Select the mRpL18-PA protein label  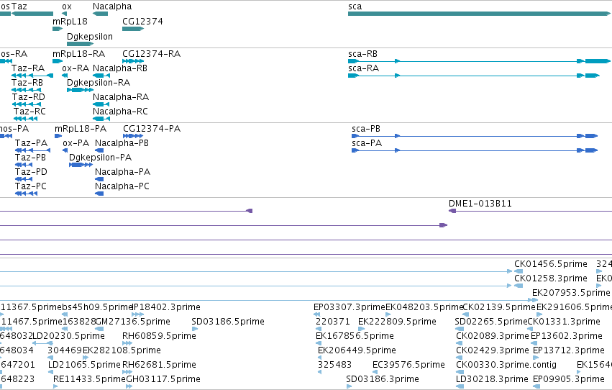click(x=81, y=129)
